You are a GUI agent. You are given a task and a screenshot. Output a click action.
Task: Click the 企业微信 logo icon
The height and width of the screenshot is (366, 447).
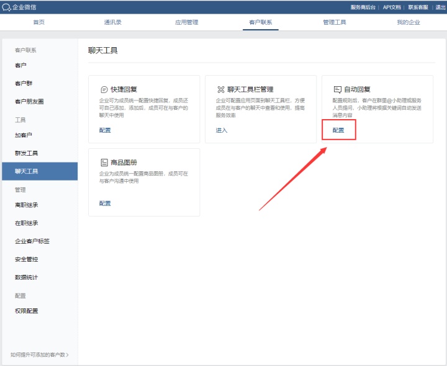click(x=7, y=7)
